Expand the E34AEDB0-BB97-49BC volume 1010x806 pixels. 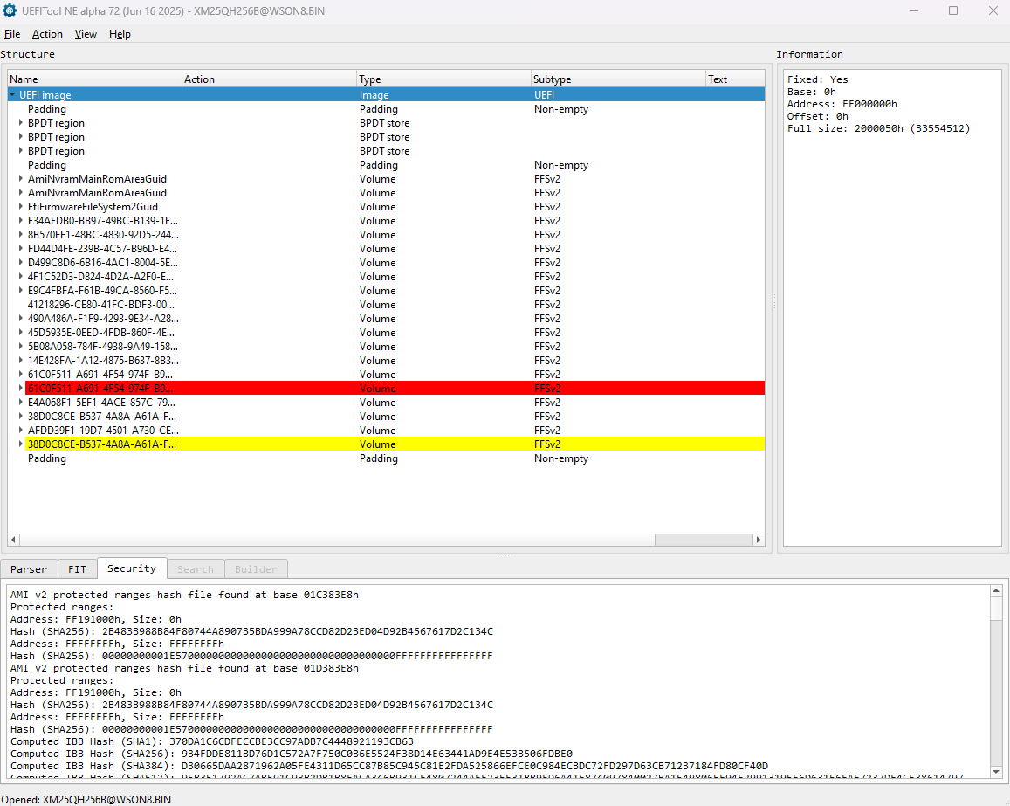pyautogui.click(x=21, y=221)
